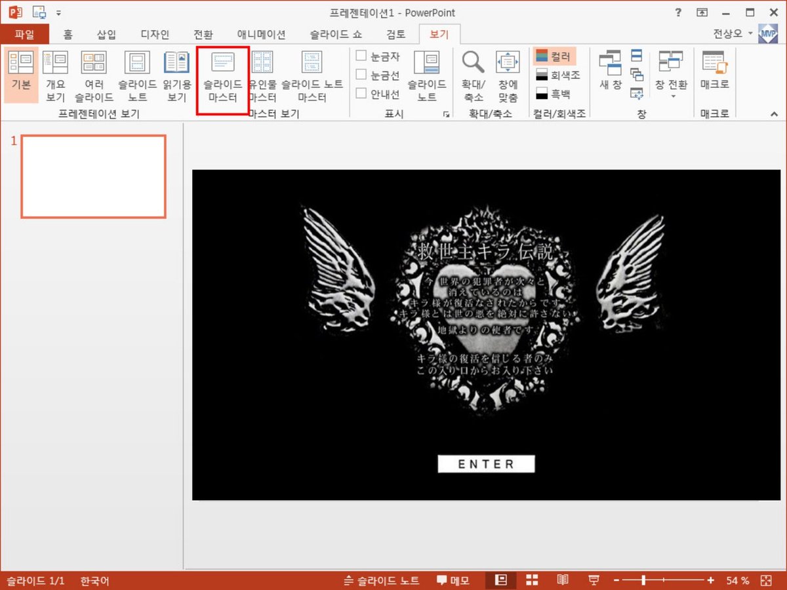Click the touch/mouse mode quick access icon
Image resolution: width=787 pixels, height=590 pixels.
[39, 12]
